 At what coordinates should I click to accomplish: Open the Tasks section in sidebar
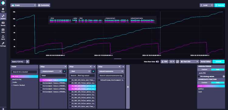coord(3,31)
